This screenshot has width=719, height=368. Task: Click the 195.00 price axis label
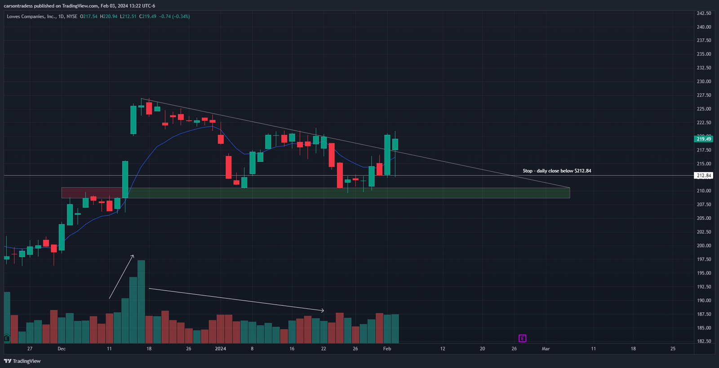click(x=704, y=273)
